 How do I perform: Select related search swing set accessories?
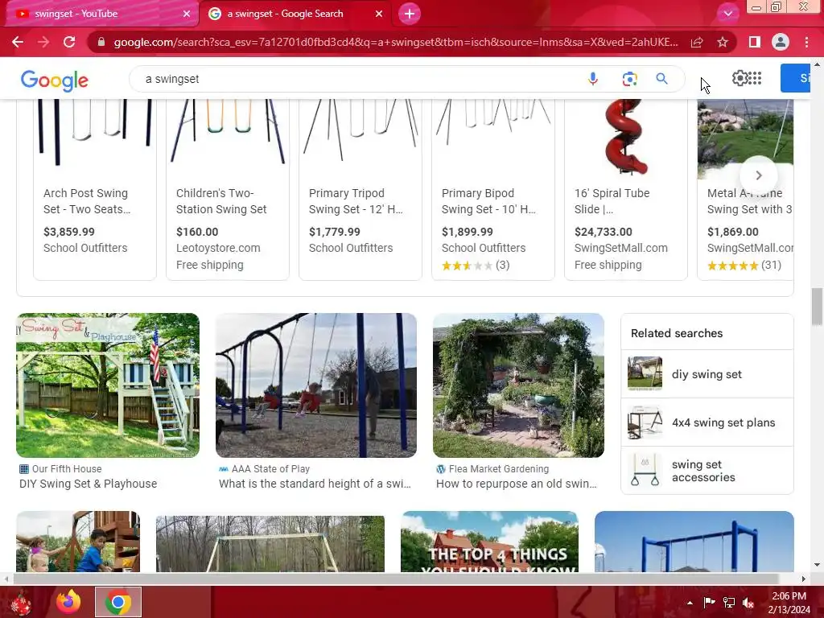707,471
